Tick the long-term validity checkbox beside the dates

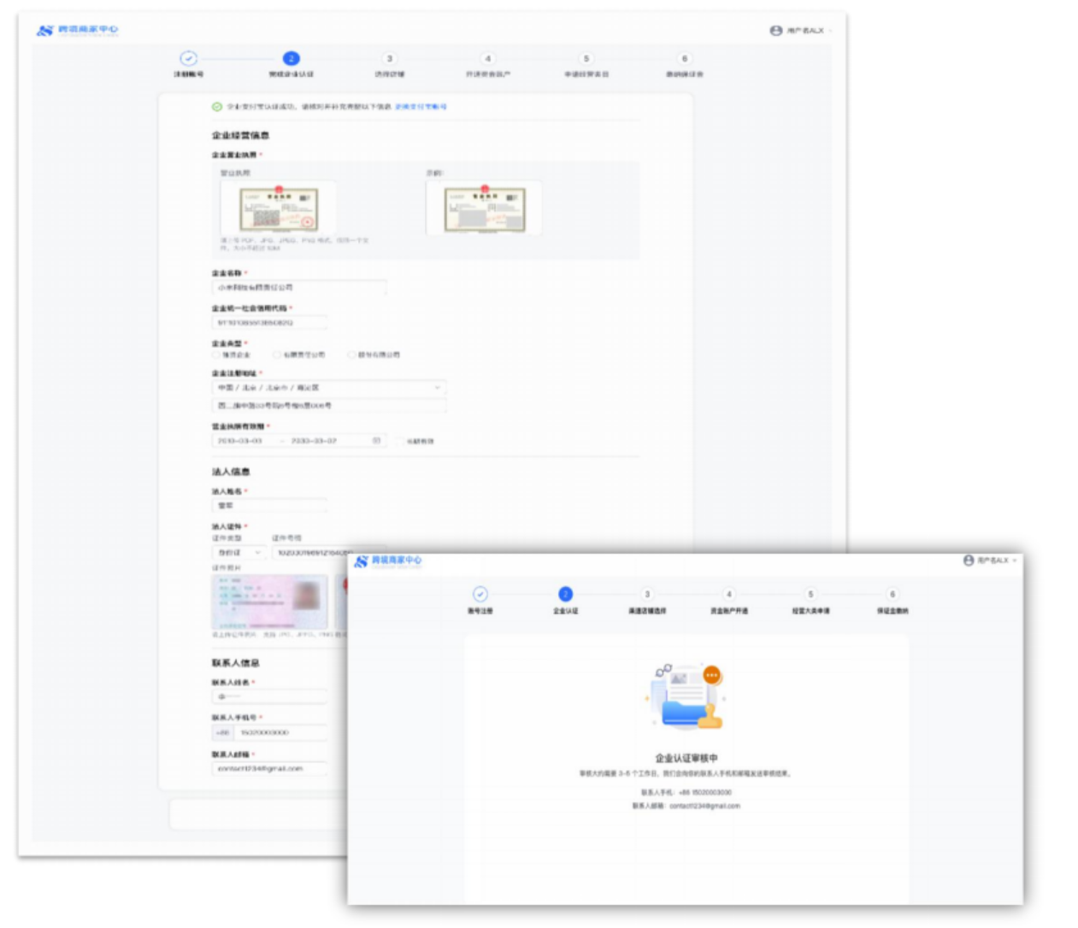click(399, 441)
